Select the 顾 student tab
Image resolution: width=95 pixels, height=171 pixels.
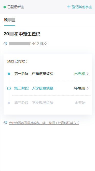coord(9,20)
